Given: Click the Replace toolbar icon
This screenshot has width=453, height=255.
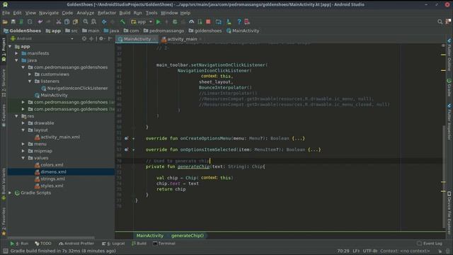Looking at the screenshot, I should 94,22.
